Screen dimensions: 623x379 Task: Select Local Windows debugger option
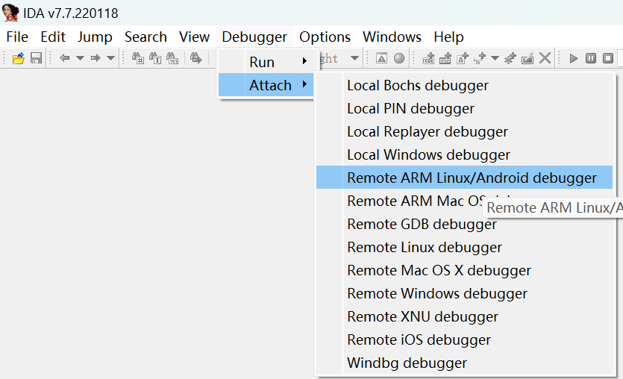click(x=428, y=154)
